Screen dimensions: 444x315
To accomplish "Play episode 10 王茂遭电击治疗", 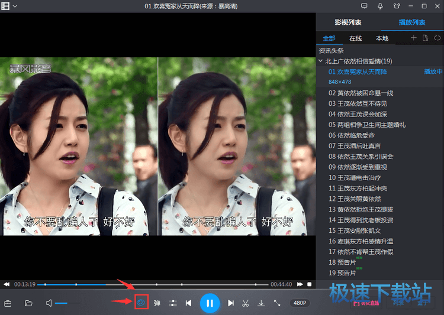I will (355, 177).
